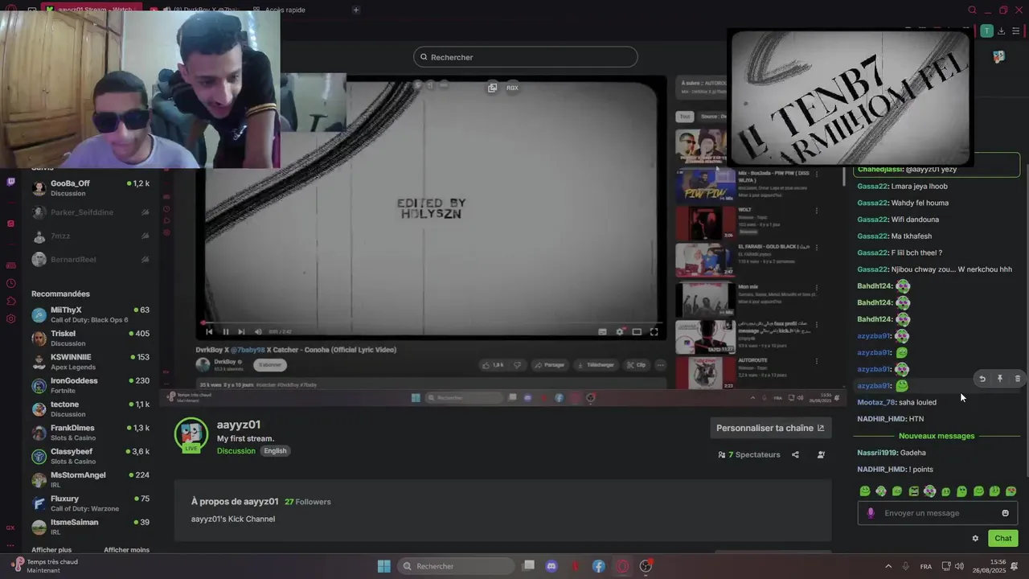Mute the streamed YouTube player volume

coord(258,331)
